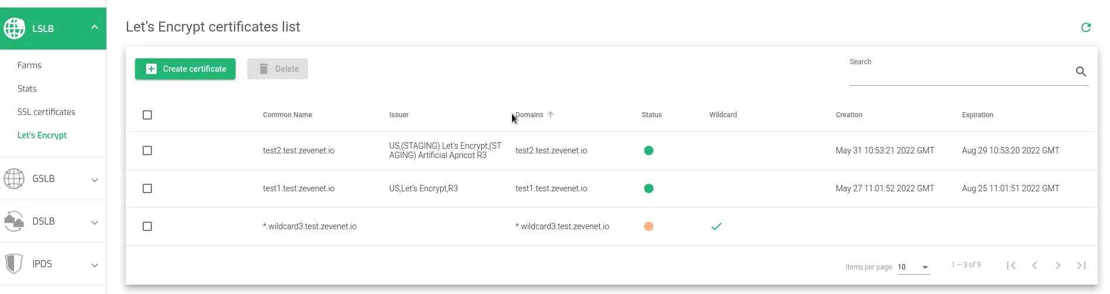Click the GSLB globe icon in sidebar
The height and width of the screenshot is (294, 1110).
click(14, 178)
